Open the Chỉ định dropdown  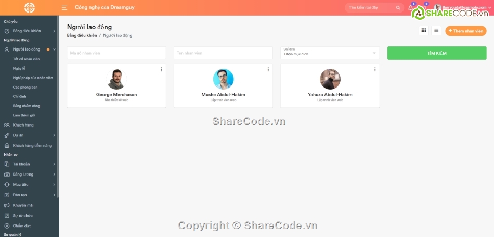coord(330,53)
